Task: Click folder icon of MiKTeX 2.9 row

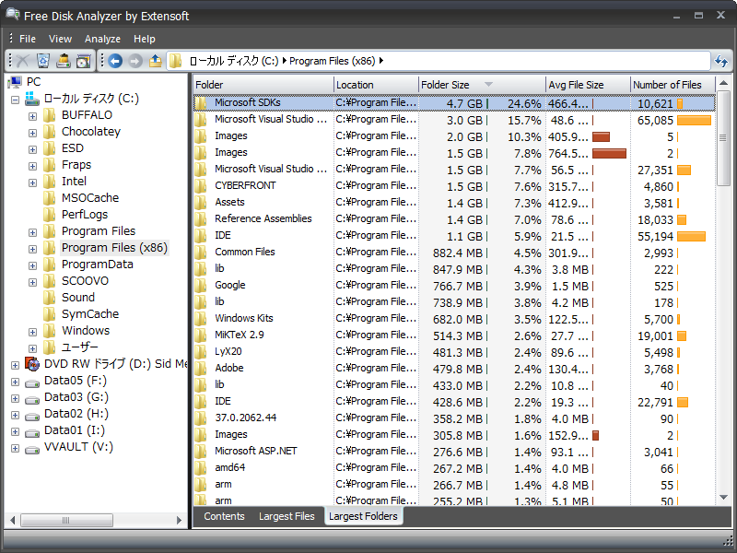Action: click(x=201, y=335)
